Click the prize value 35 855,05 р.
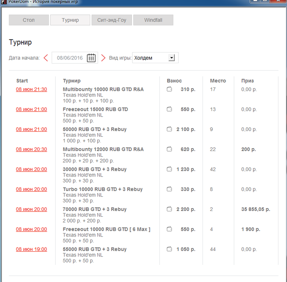The image size is (287, 282). pos(256,209)
